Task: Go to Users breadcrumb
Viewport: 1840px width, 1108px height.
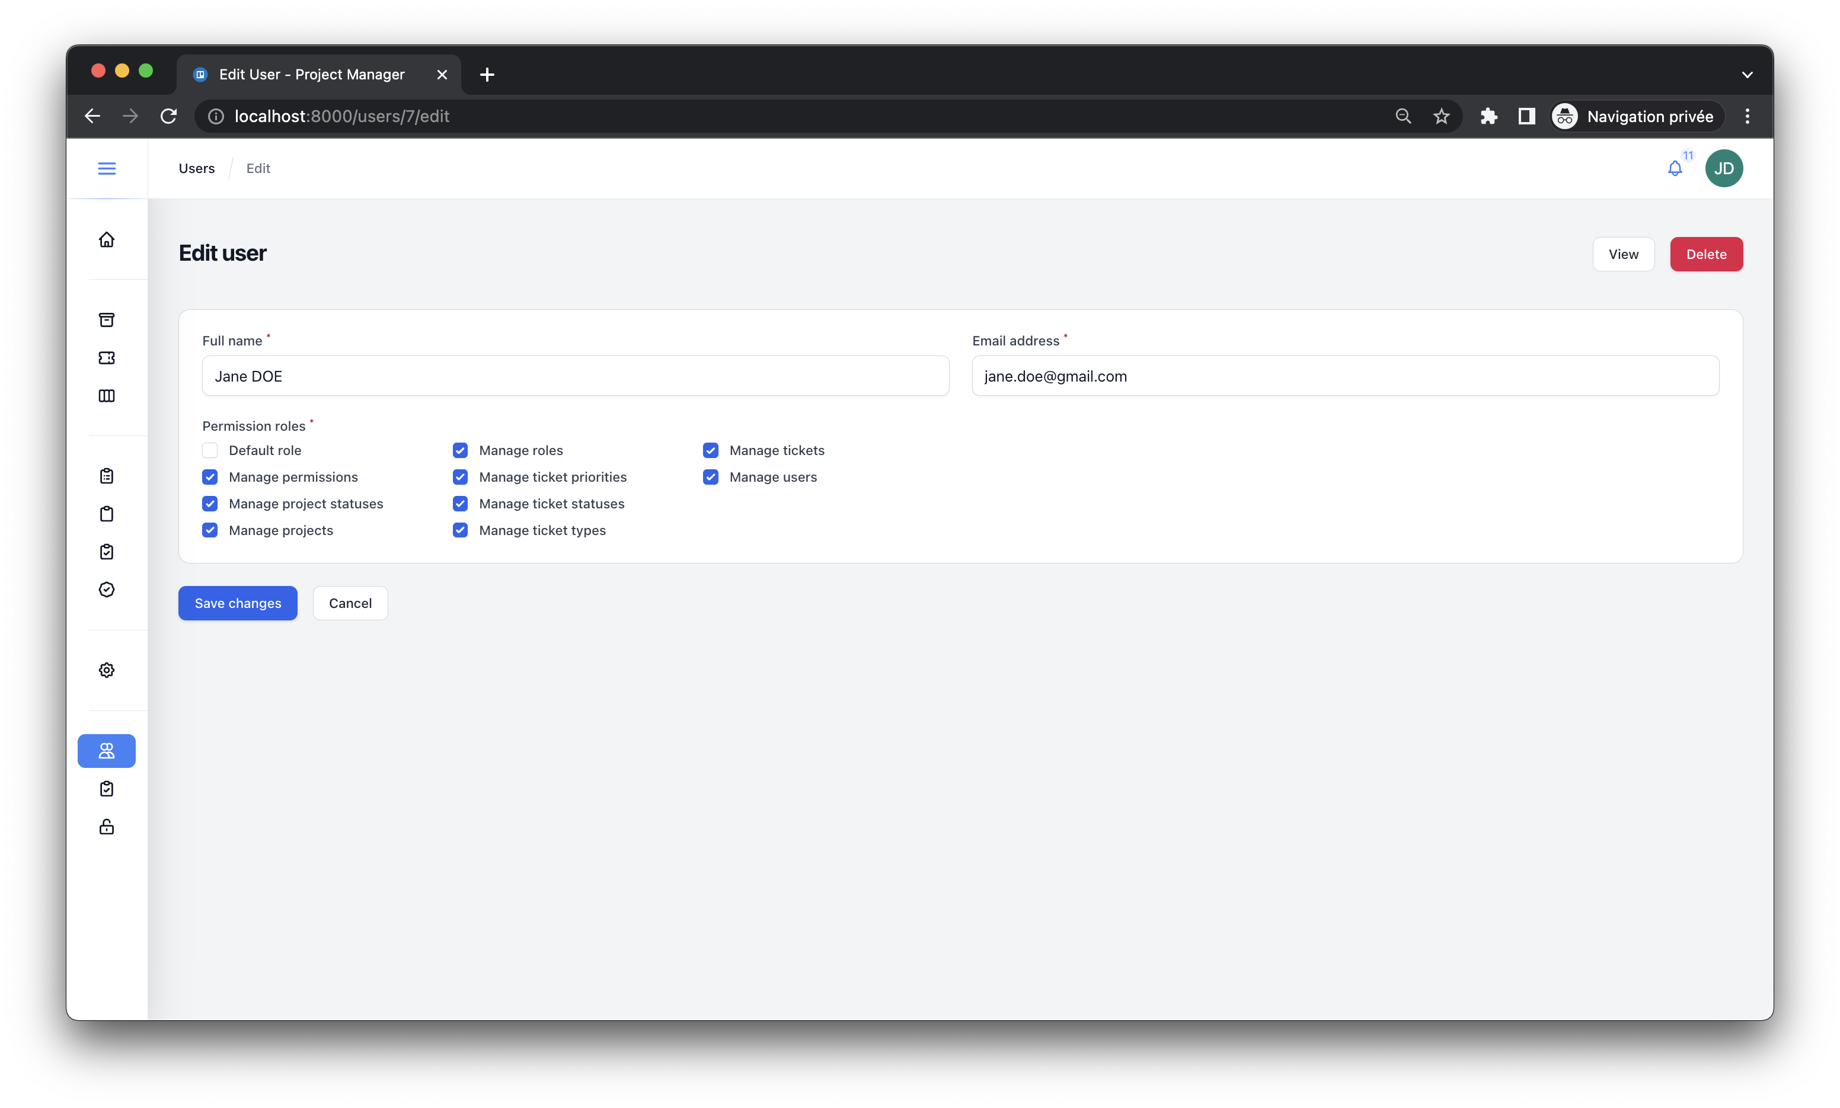Action: point(196,169)
